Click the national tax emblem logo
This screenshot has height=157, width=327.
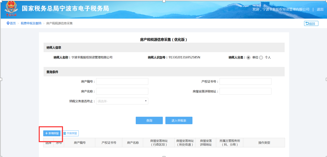click(11, 9)
